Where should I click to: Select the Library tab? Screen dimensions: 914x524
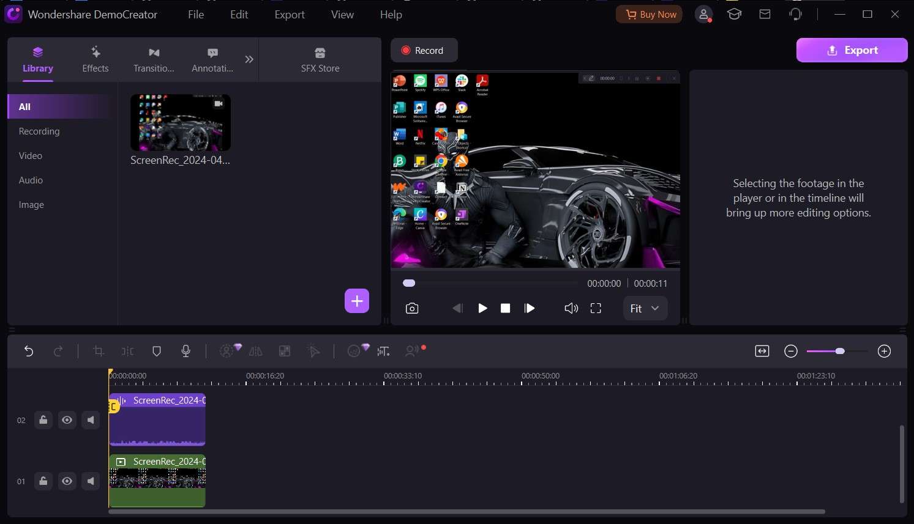pyautogui.click(x=38, y=60)
